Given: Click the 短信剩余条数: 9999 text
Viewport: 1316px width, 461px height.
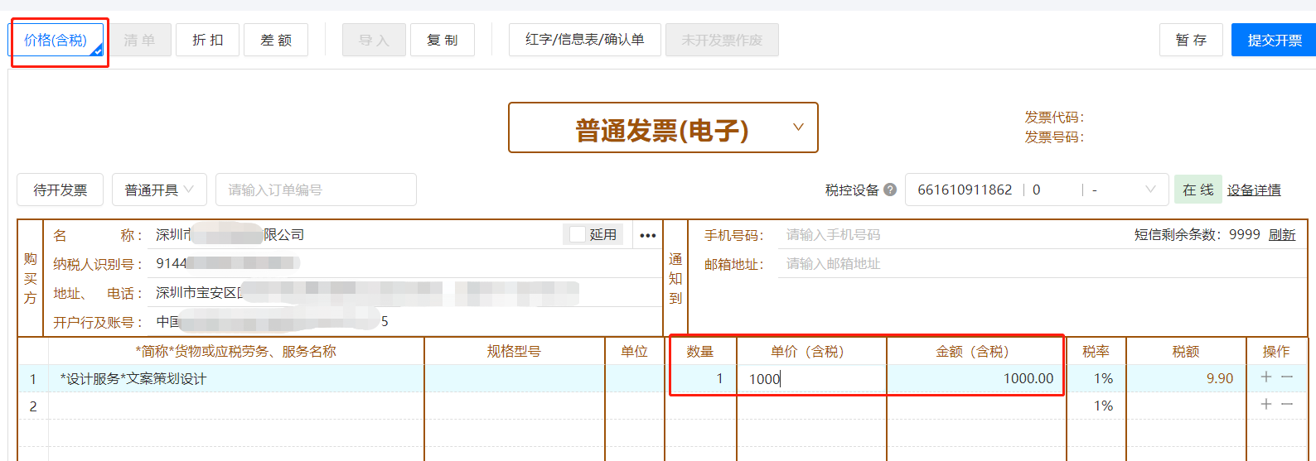Looking at the screenshot, I should click(x=1197, y=235).
